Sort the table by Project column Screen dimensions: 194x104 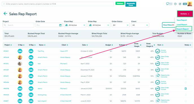pyautogui.click(x=8, y=45)
